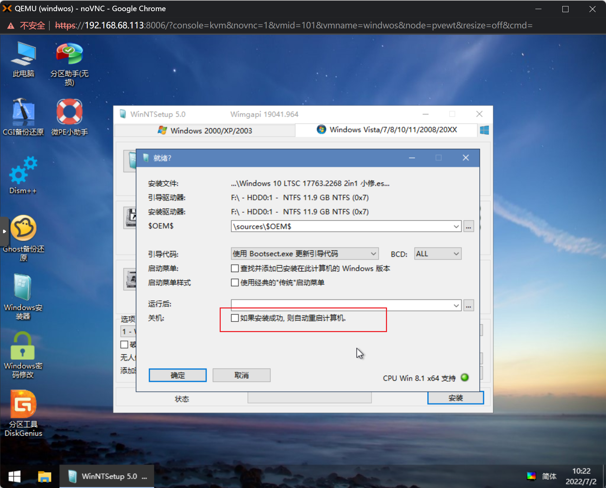Click the status progress bar in WinNTSetup
The image size is (606, 488).
310,398
